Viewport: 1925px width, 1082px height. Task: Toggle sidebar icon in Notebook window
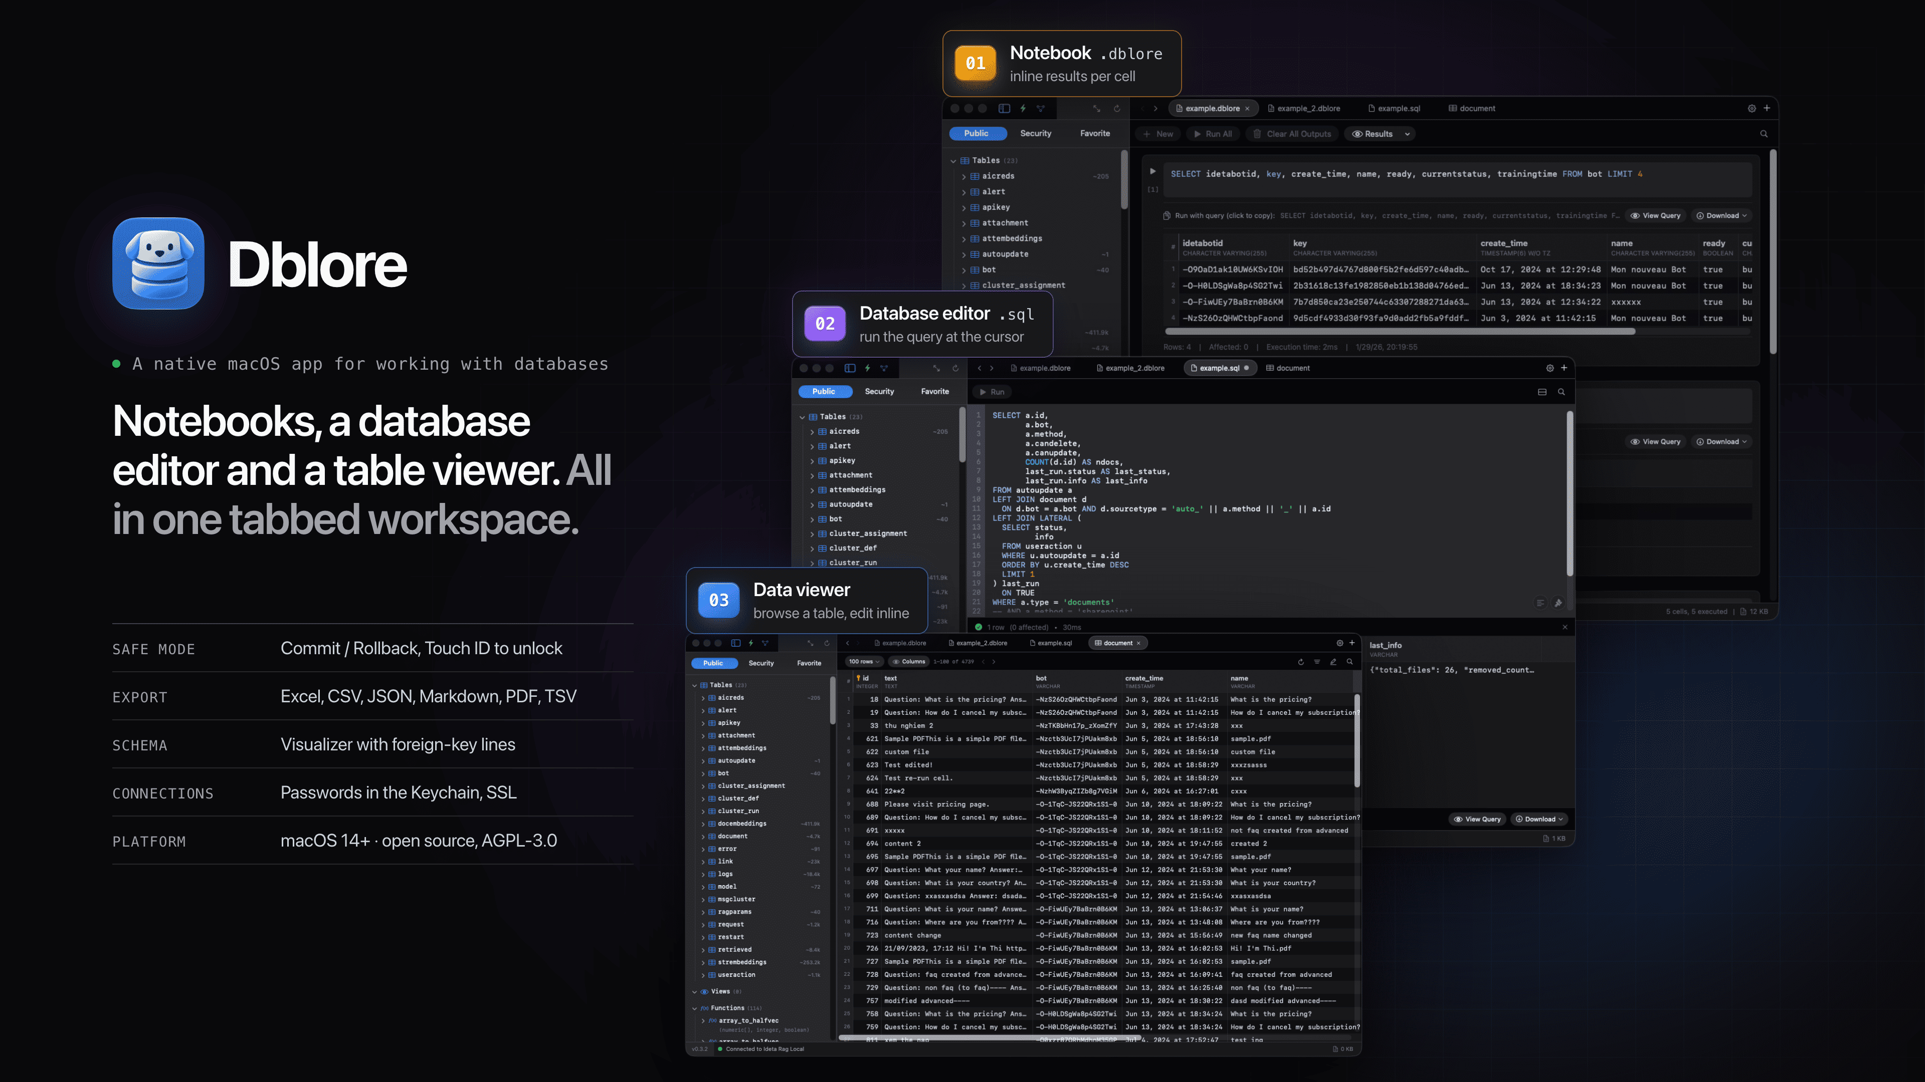[x=1004, y=108]
